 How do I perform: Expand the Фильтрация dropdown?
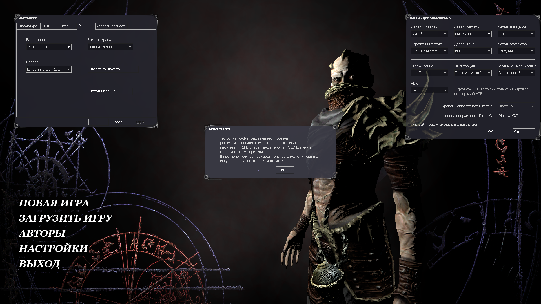(x=473, y=73)
